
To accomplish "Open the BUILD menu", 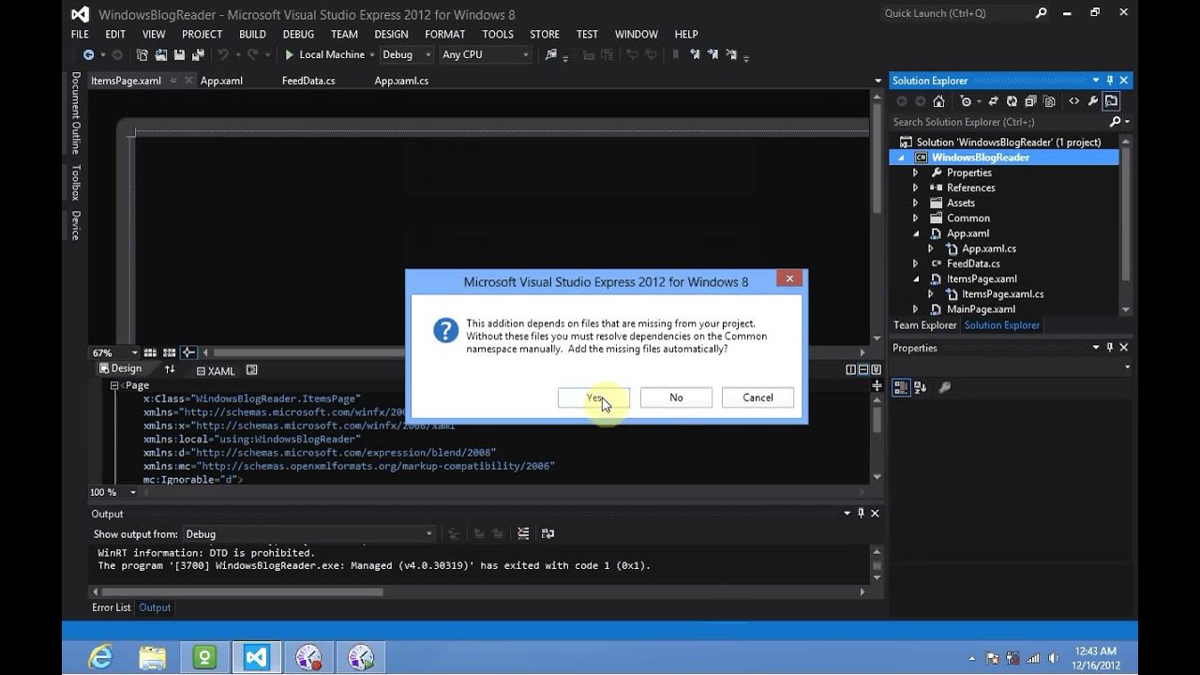I will pos(252,34).
